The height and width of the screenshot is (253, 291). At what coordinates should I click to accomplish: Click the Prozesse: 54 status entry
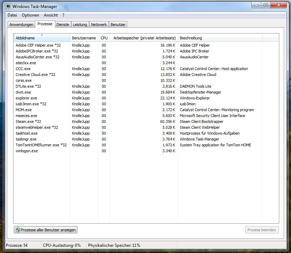click(x=17, y=245)
